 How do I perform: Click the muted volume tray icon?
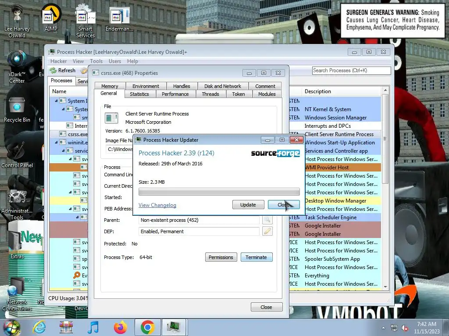click(405, 328)
